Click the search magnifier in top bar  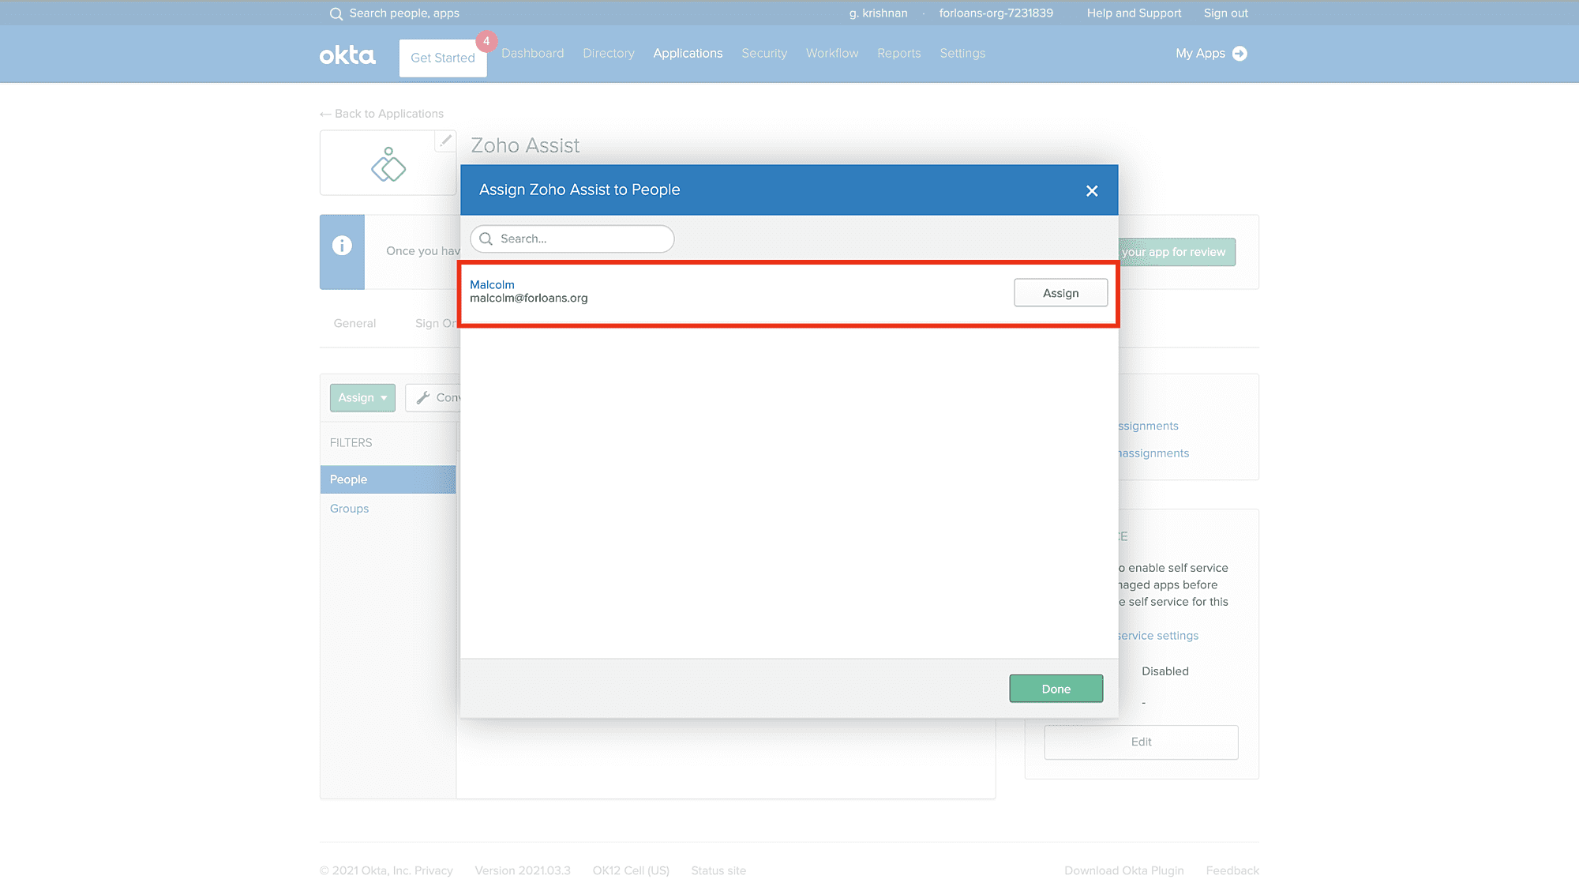[336, 13]
